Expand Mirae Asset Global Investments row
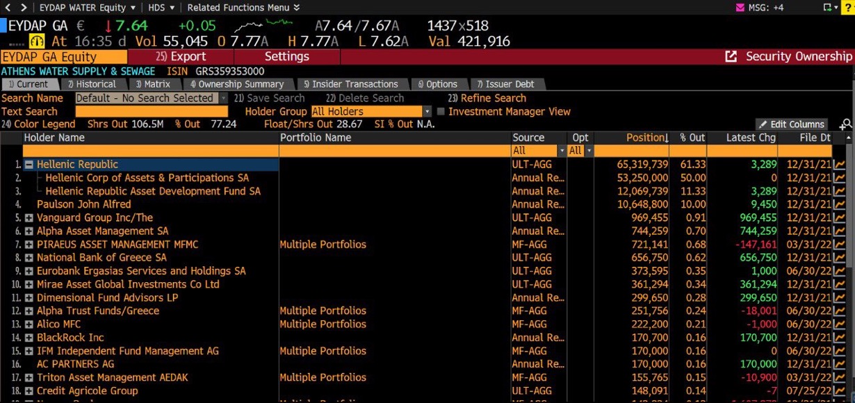This screenshot has height=403, width=855. click(x=29, y=284)
